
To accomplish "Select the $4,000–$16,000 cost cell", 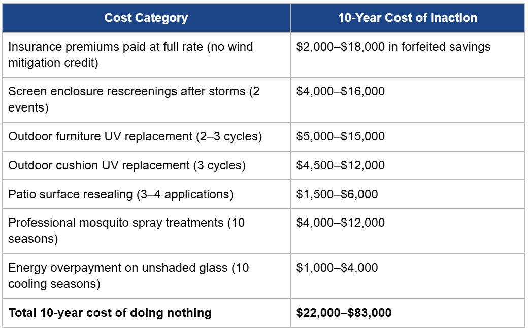I will click(x=408, y=99).
